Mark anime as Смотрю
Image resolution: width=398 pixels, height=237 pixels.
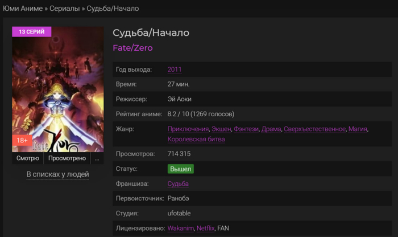[28, 158]
